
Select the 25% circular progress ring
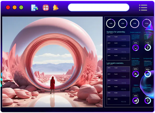click(111, 23)
